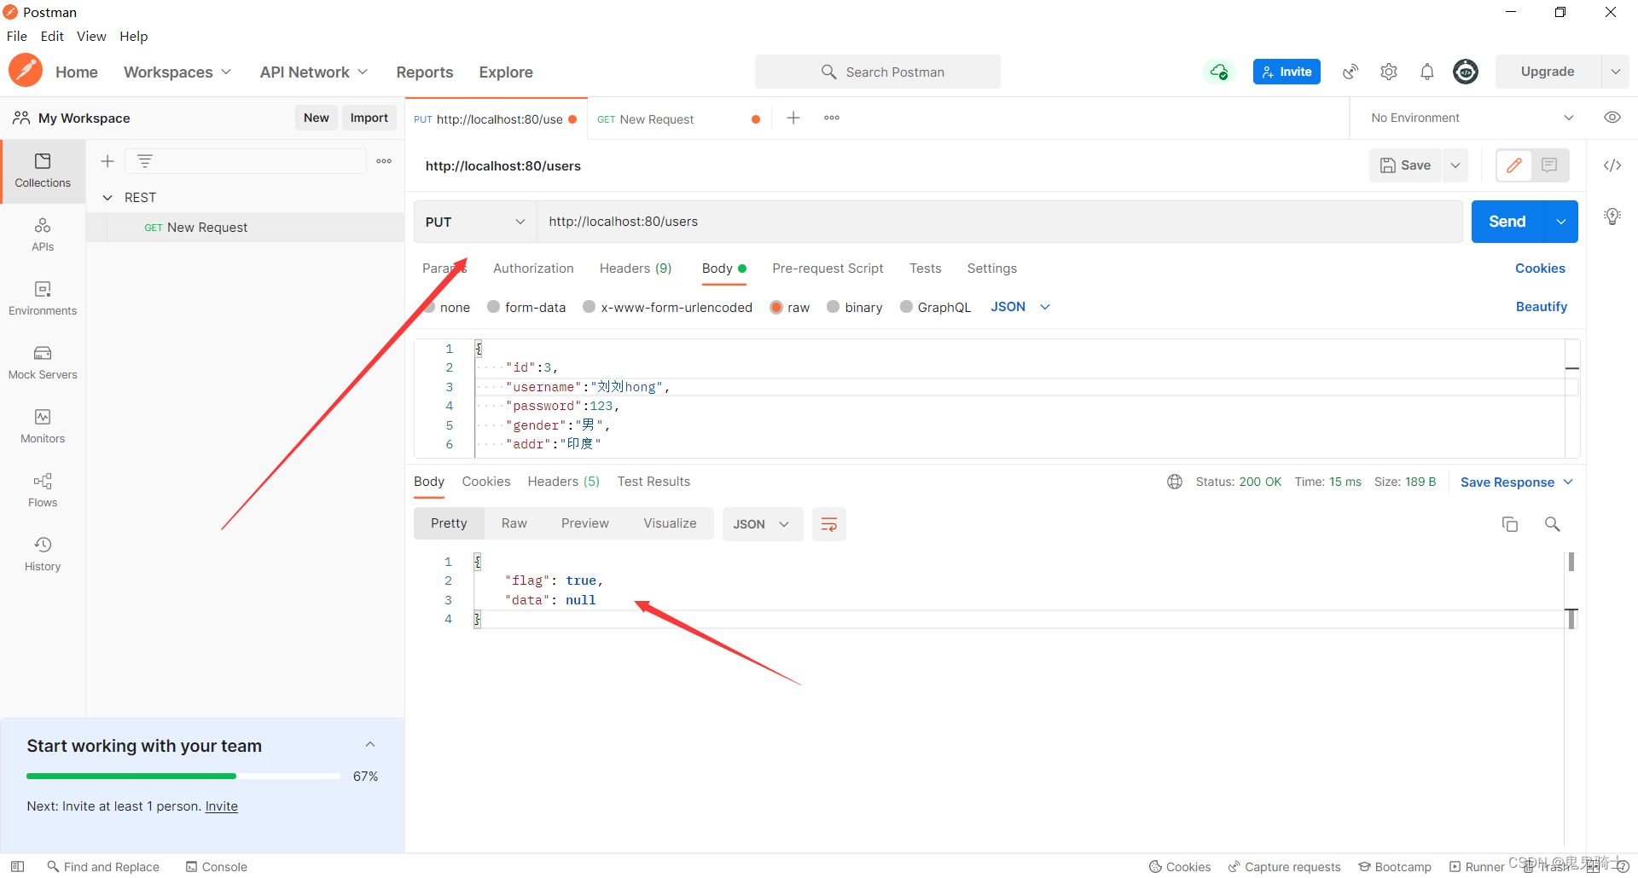1638x878 pixels.
Task: Open the API Network dropdown
Action: point(314,72)
